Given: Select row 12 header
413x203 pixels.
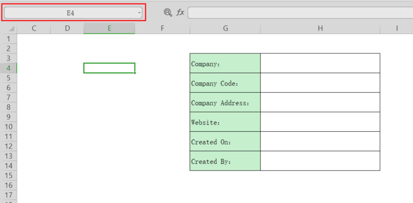Looking at the screenshot, I should point(9,146).
